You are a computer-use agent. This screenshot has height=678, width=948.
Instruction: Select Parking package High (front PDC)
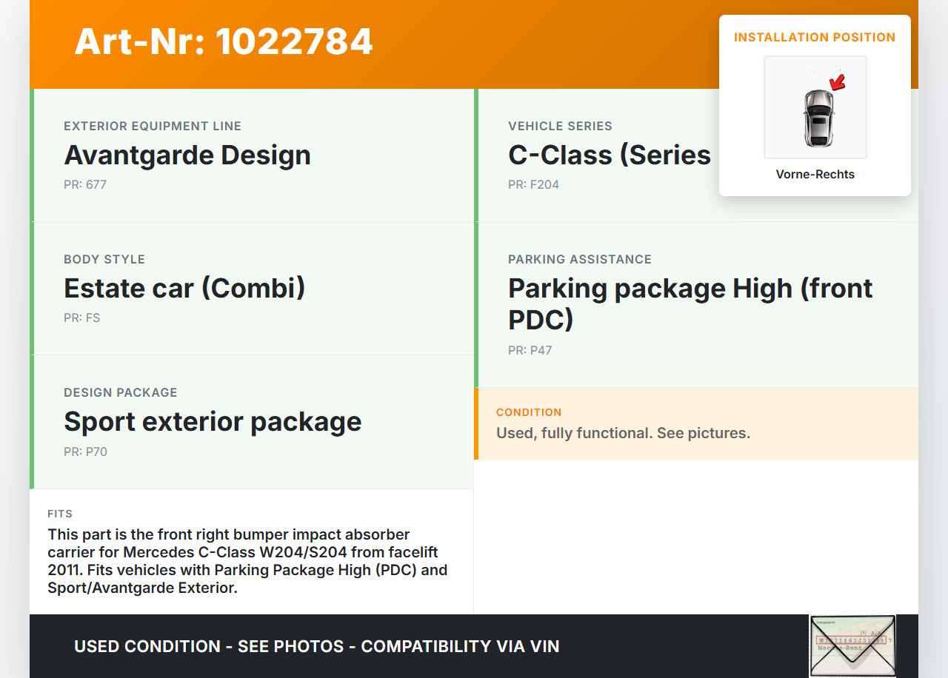690,303
